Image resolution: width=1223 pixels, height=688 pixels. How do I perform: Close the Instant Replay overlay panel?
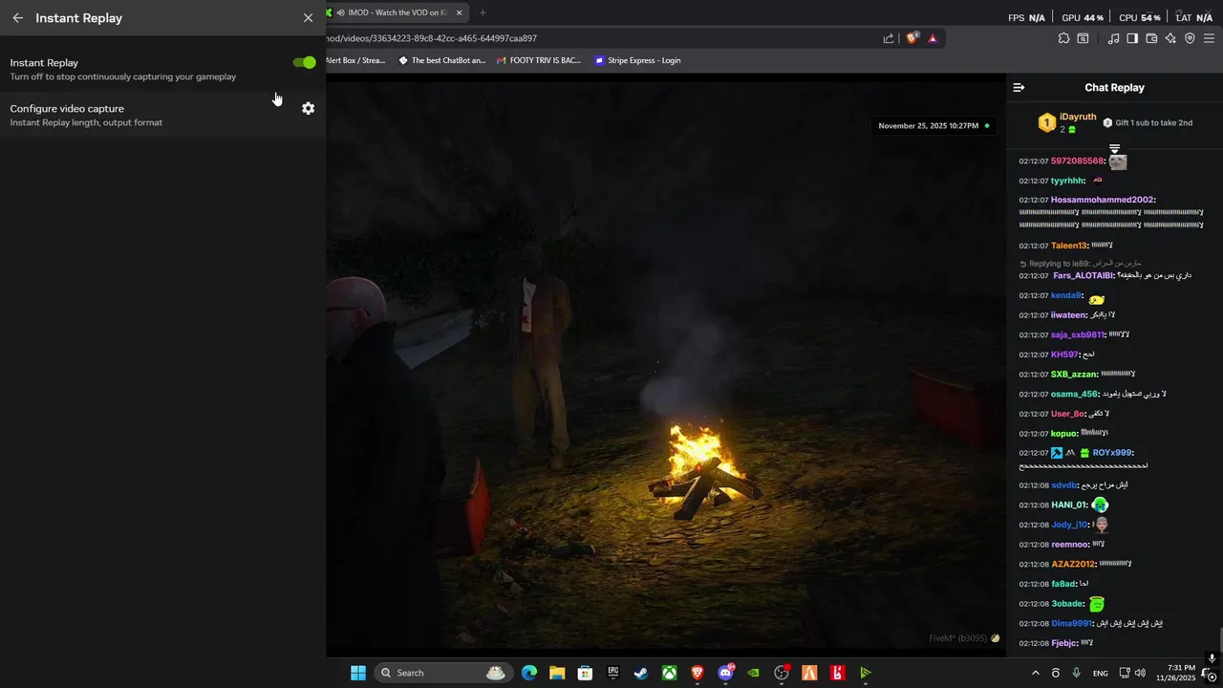(x=308, y=17)
